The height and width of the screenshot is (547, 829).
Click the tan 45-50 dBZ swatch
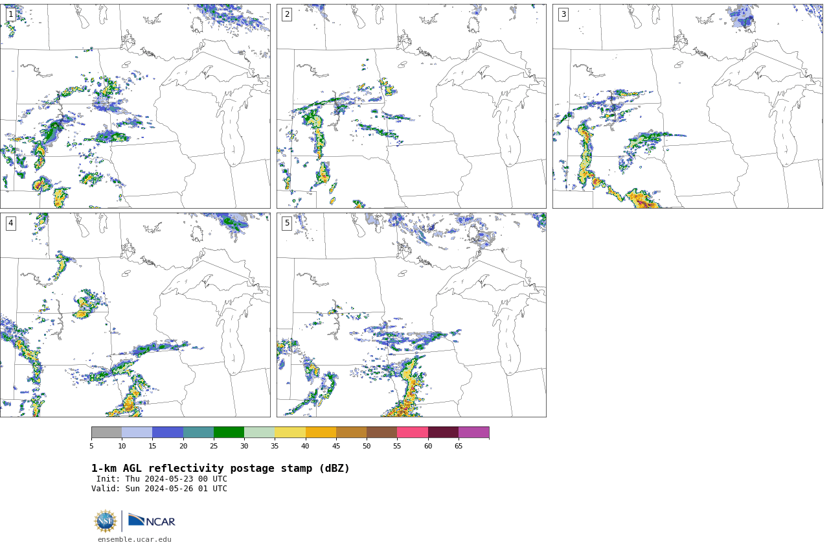(351, 432)
